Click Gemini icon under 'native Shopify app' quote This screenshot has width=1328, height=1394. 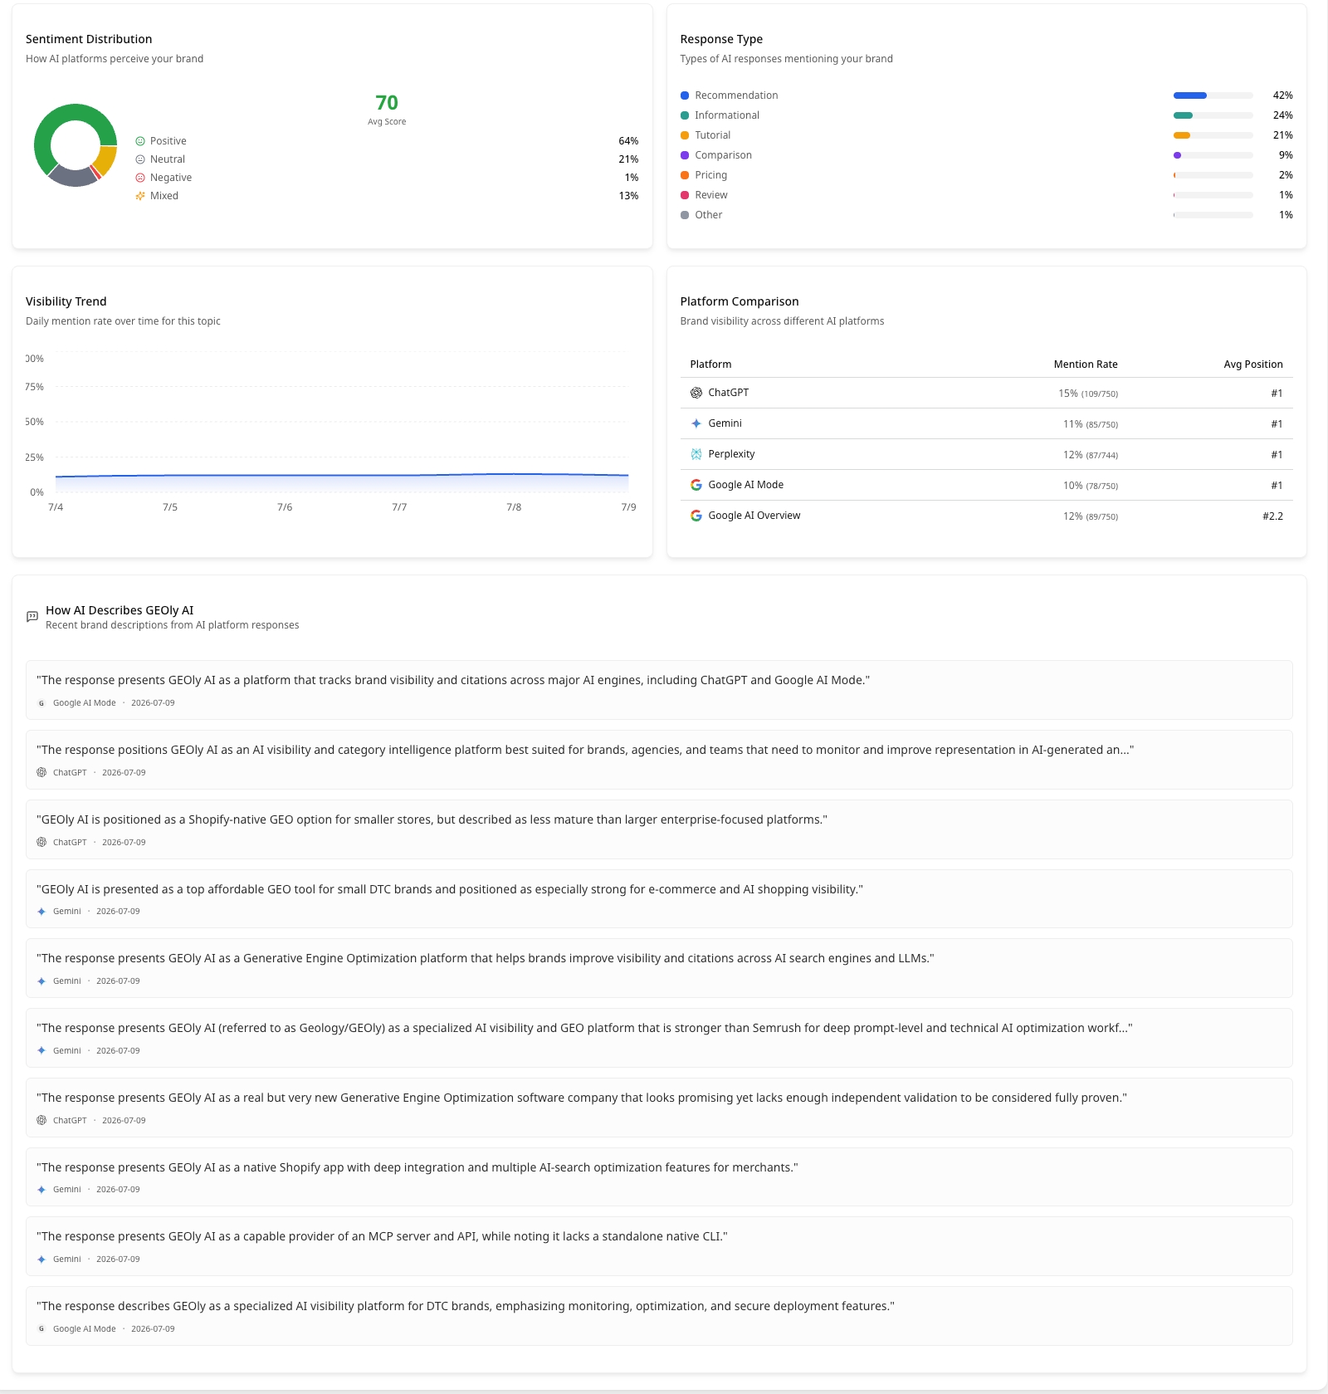pyautogui.click(x=41, y=1190)
